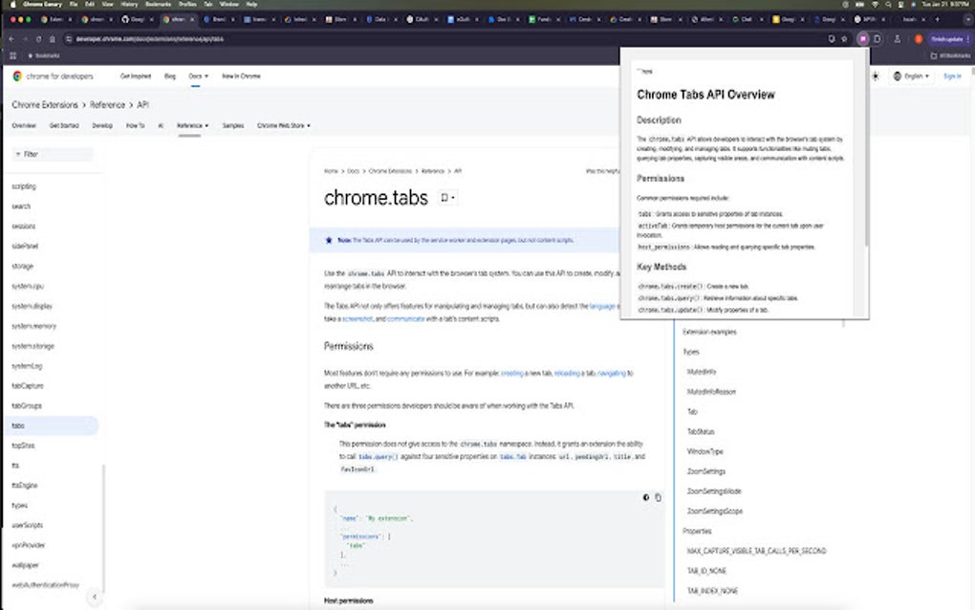Click the browser back arrow
The height and width of the screenshot is (610, 975).
[x=11, y=39]
